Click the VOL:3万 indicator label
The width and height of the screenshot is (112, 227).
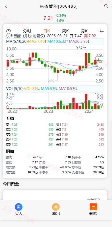click(x=32, y=89)
